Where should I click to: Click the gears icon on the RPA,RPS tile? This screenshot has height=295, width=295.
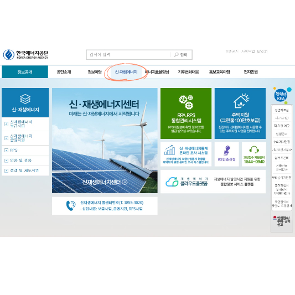(x=186, y=102)
